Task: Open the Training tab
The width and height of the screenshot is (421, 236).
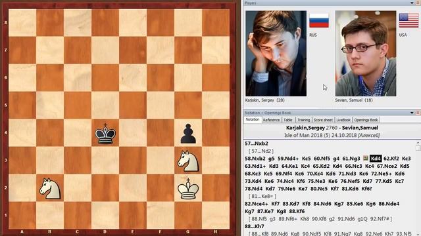Action: tap(304, 120)
